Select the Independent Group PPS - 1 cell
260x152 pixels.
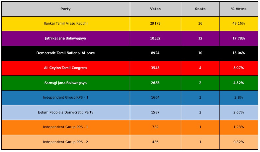click(x=66, y=127)
